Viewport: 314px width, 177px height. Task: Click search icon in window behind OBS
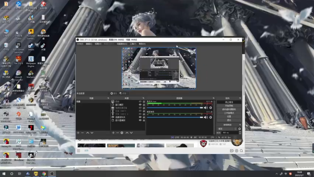241,151
